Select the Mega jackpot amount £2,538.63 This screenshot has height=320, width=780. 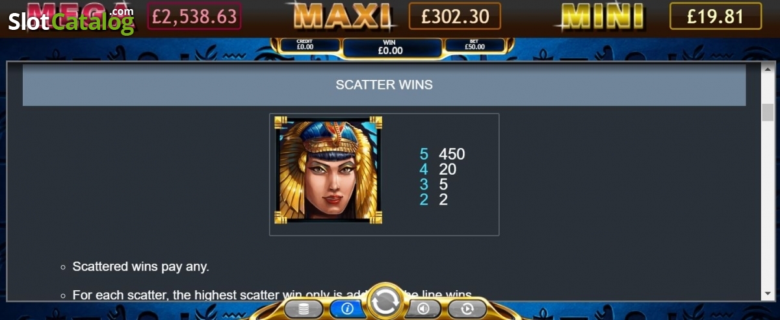tap(194, 16)
